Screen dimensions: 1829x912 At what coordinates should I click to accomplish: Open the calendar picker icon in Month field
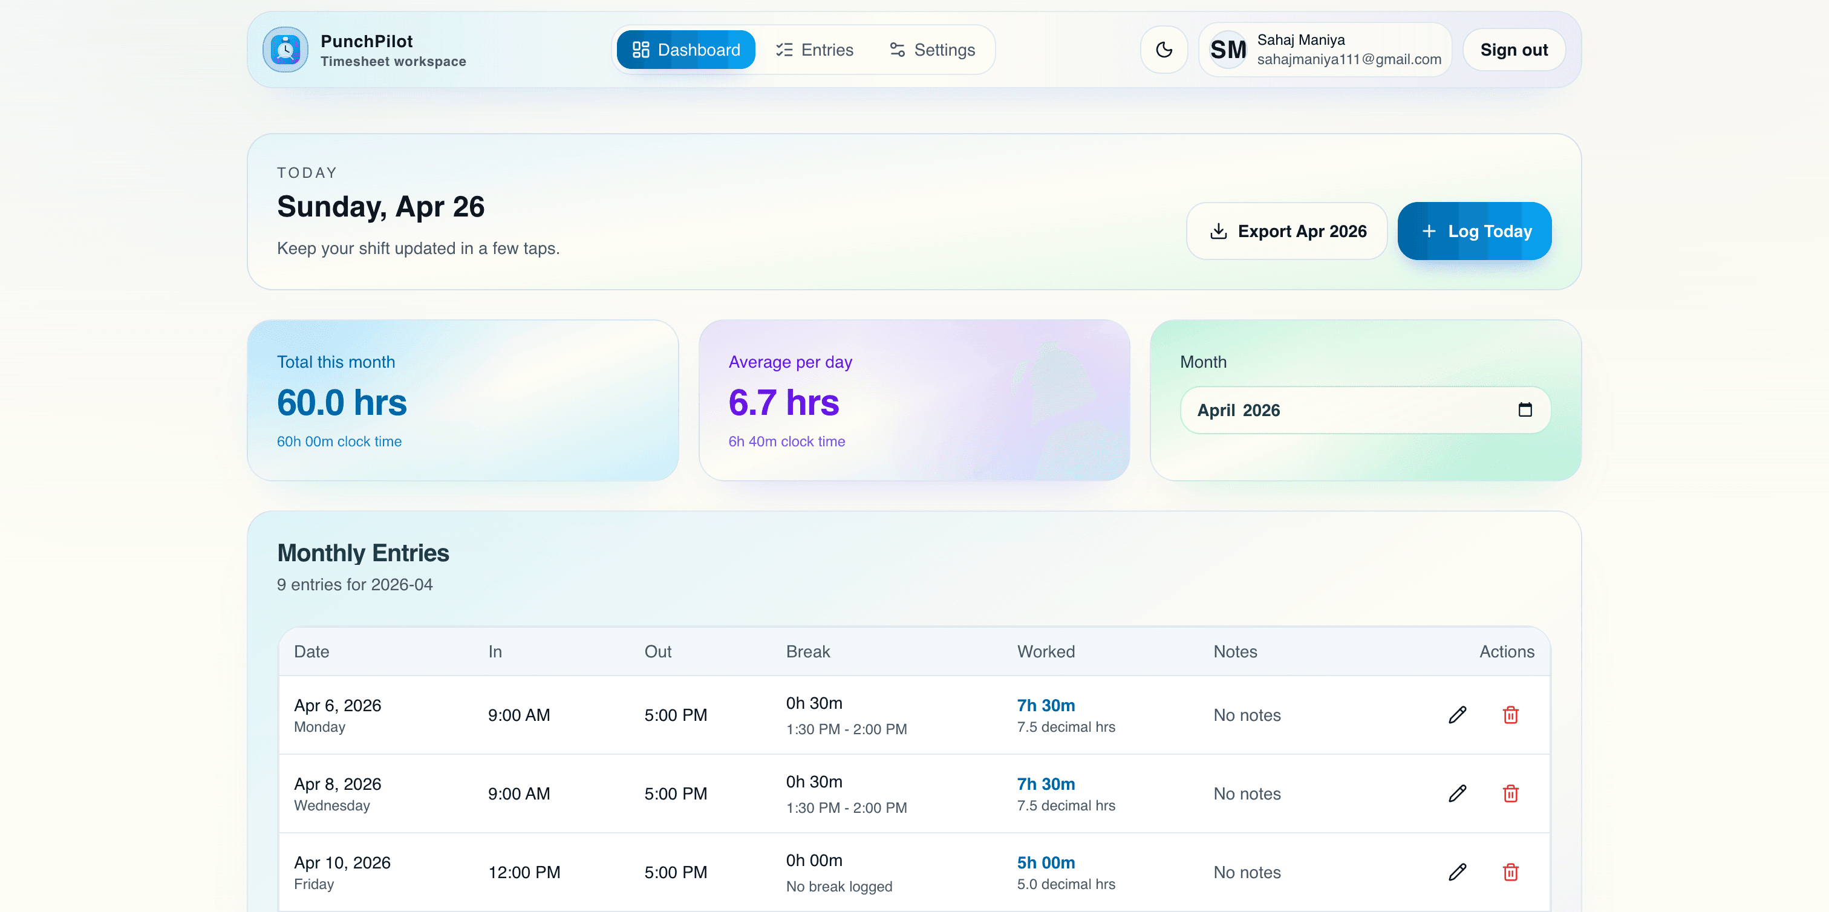[x=1524, y=409]
